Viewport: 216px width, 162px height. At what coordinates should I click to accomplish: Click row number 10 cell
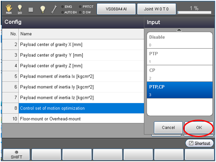click(10, 119)
